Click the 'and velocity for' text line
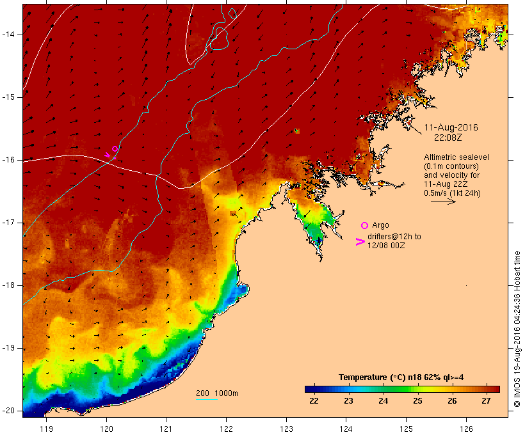The height and width of the screenshot is (435, 525). click(451, 175)
